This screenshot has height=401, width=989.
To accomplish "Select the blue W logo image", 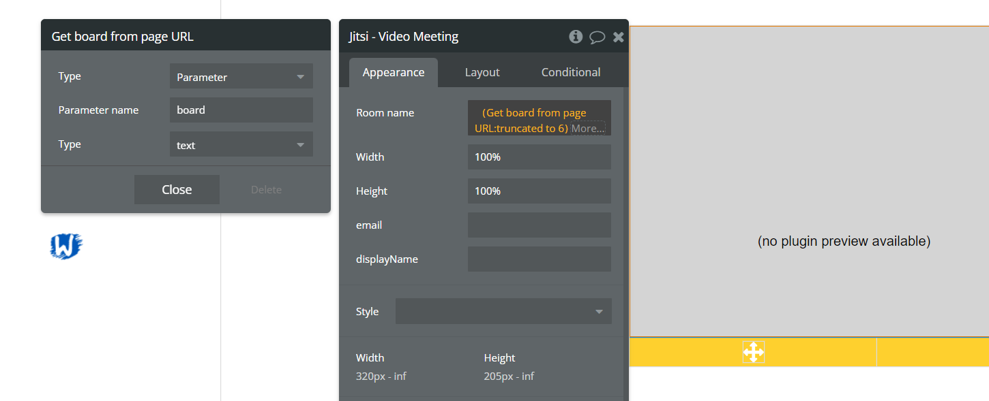I will 66,246.
